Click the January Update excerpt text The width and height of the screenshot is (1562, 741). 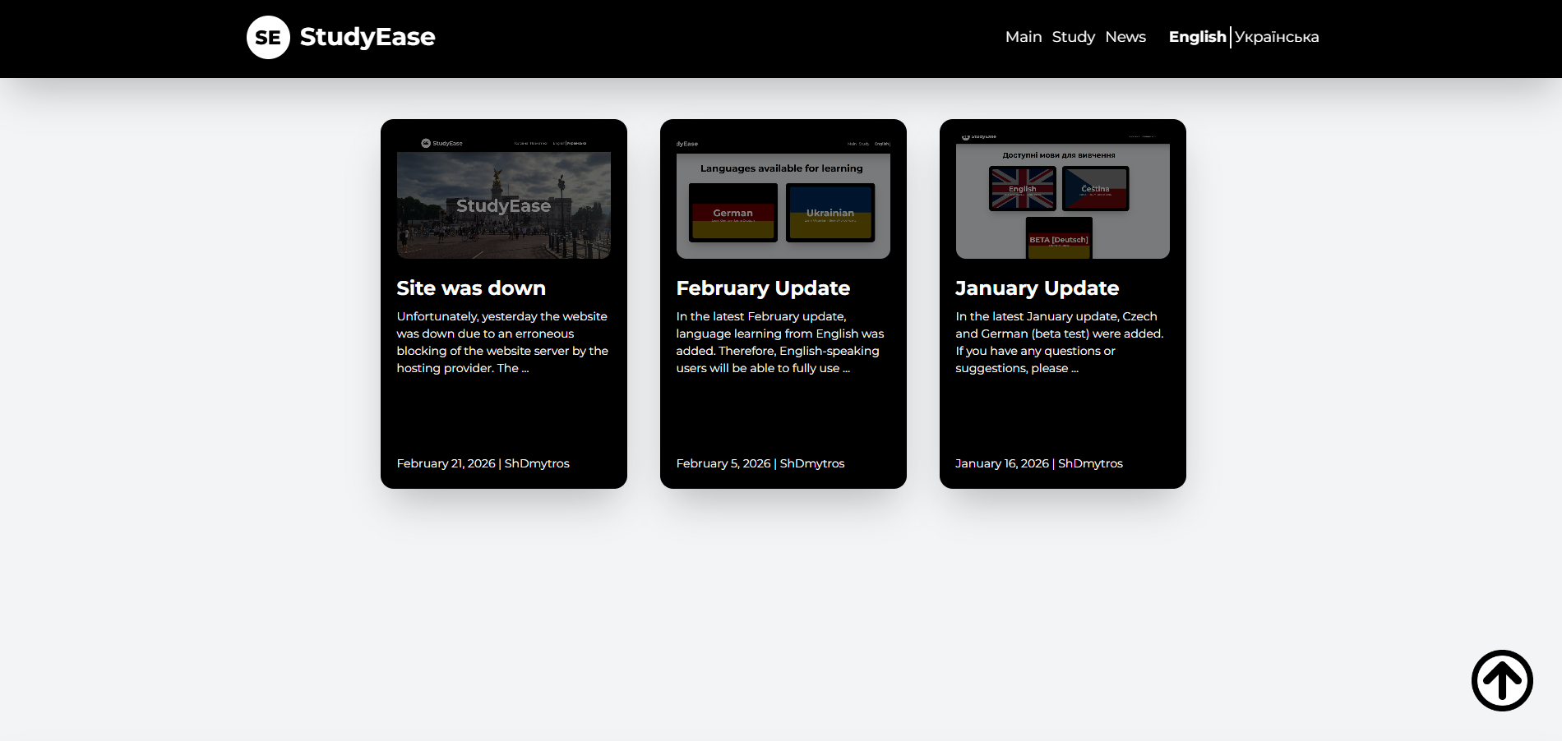coord(1059,343)
